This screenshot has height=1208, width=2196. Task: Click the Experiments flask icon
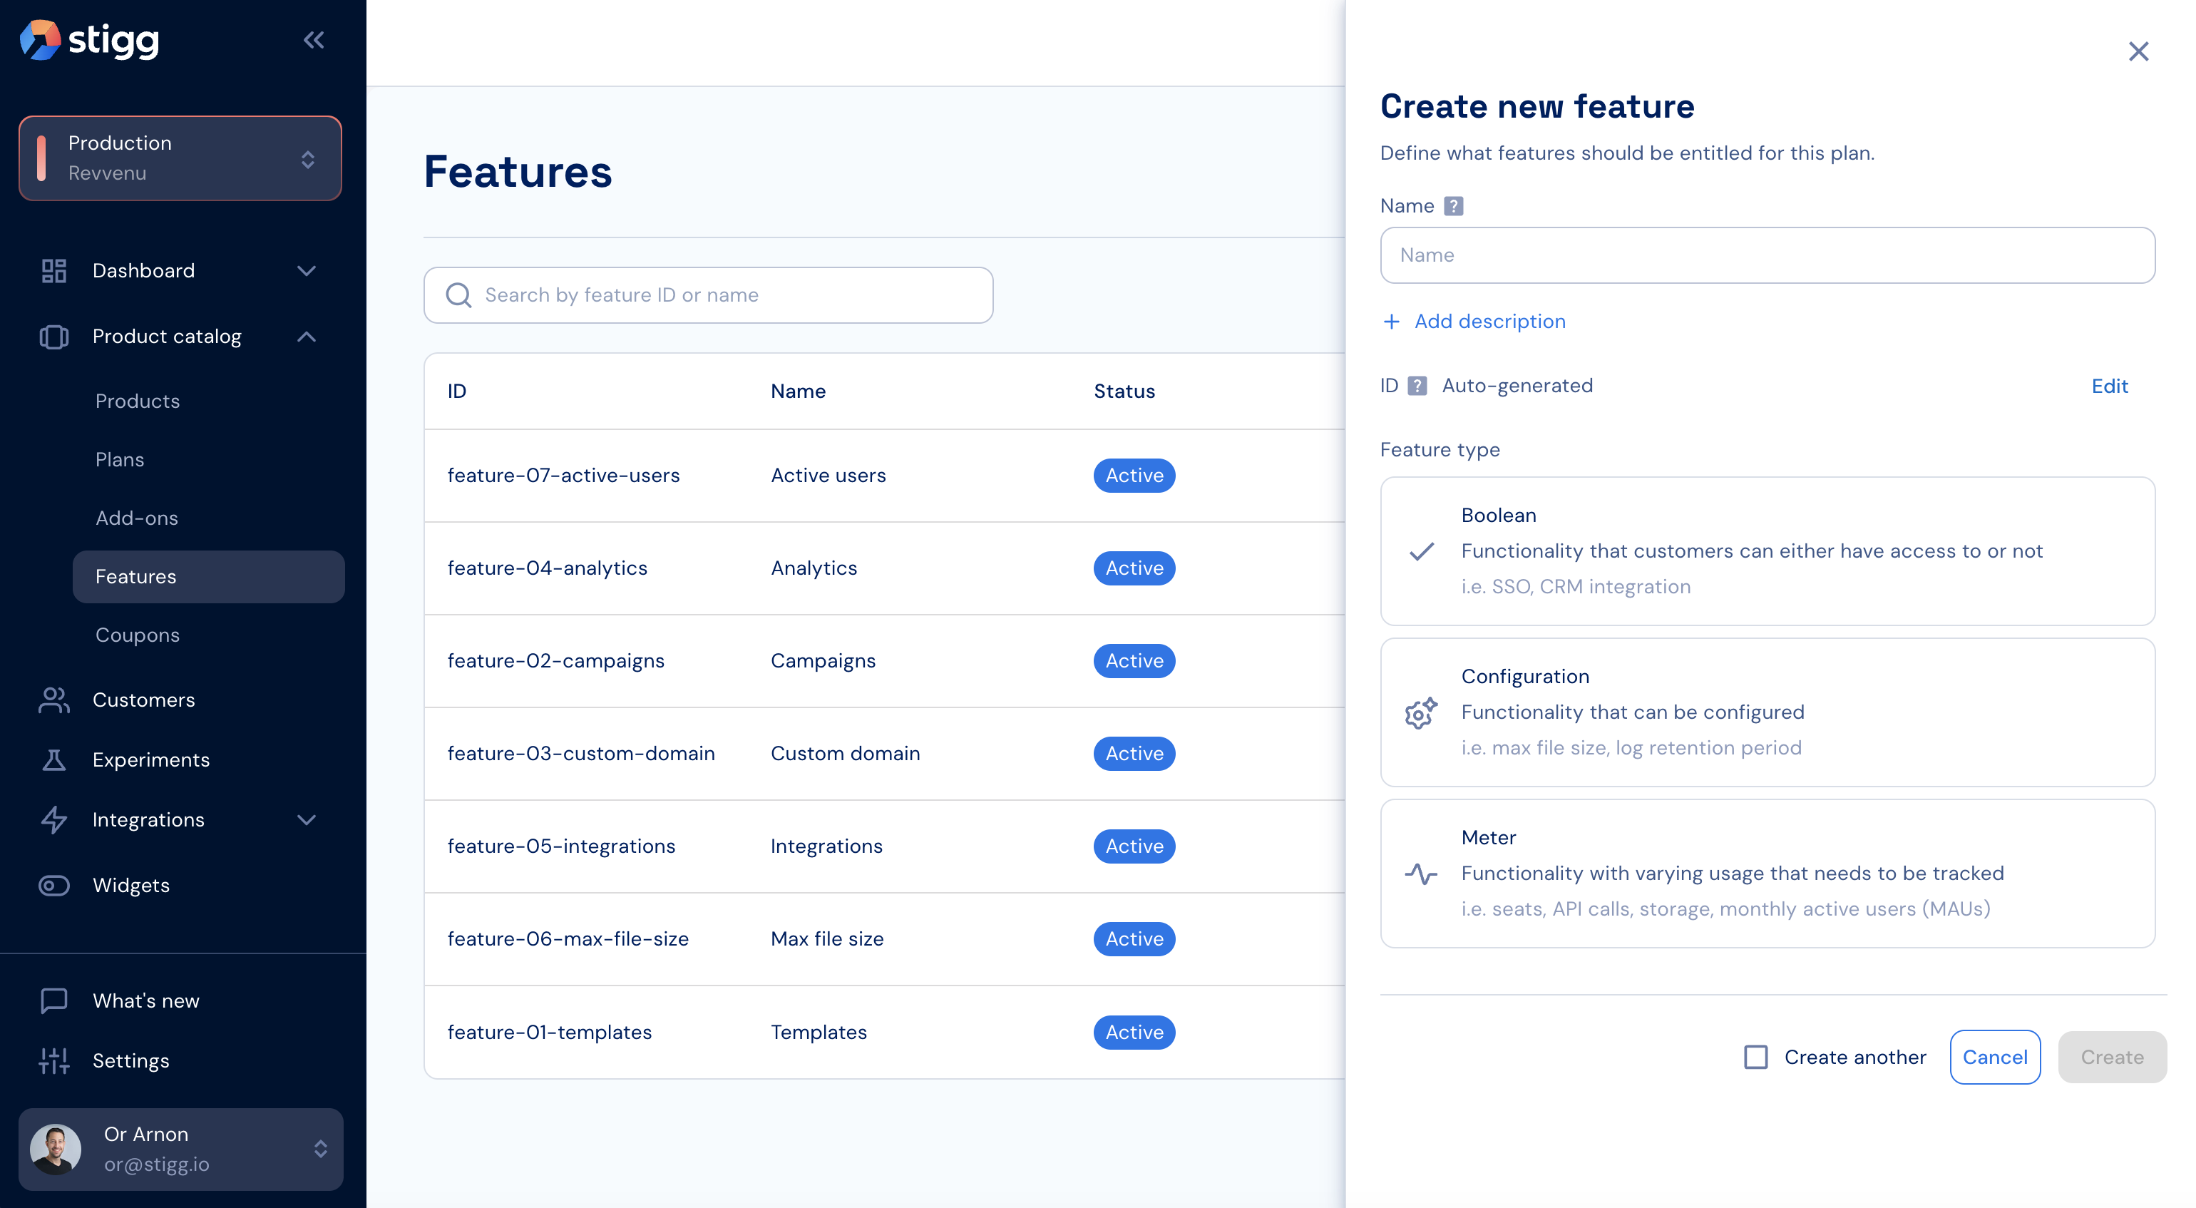click(x=53, y=759)
